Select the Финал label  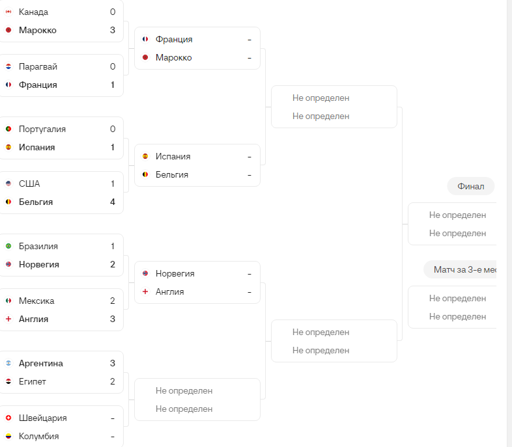coord(470,187)
